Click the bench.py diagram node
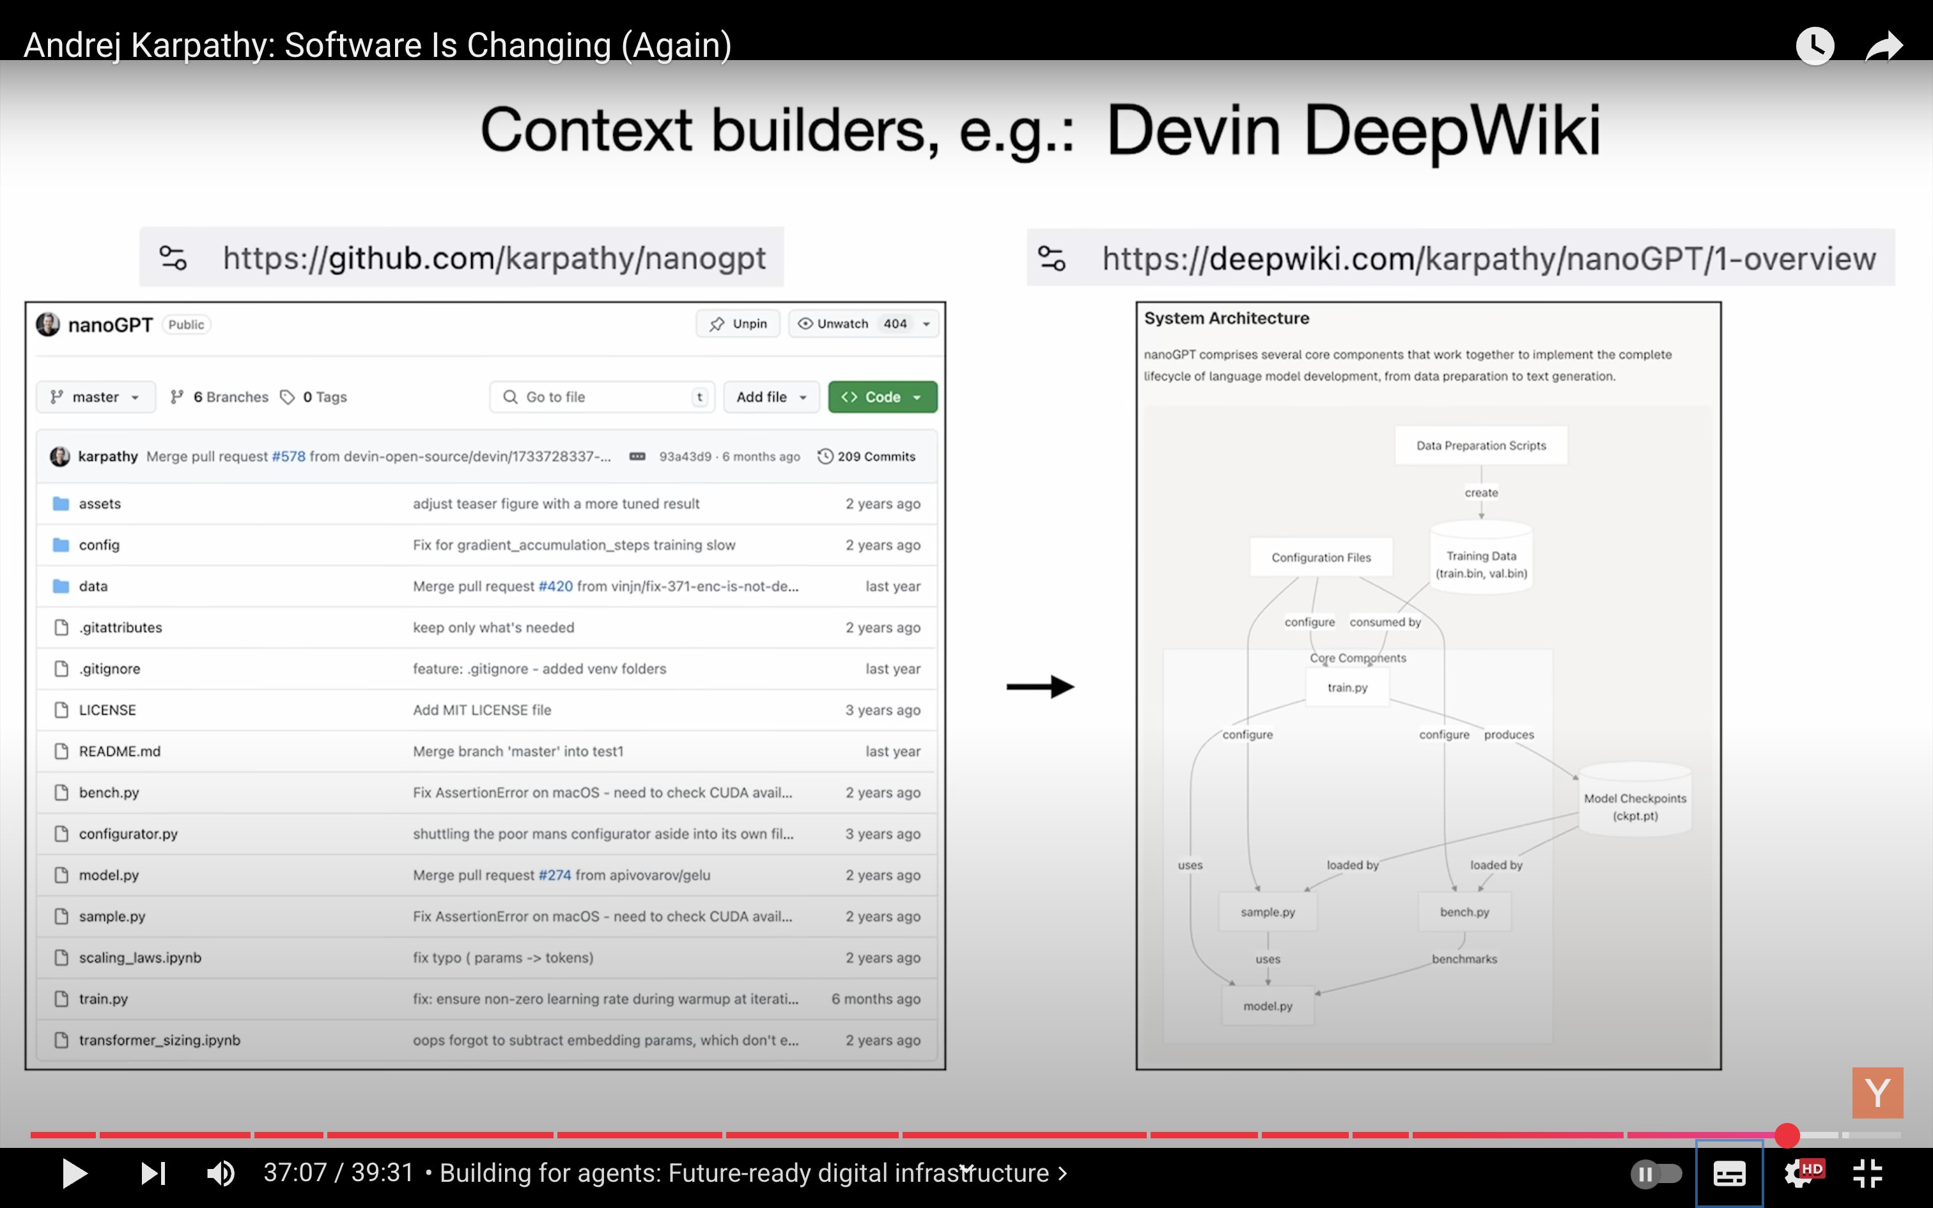Screen dimensions: 1933x1208 [1464, 911]
